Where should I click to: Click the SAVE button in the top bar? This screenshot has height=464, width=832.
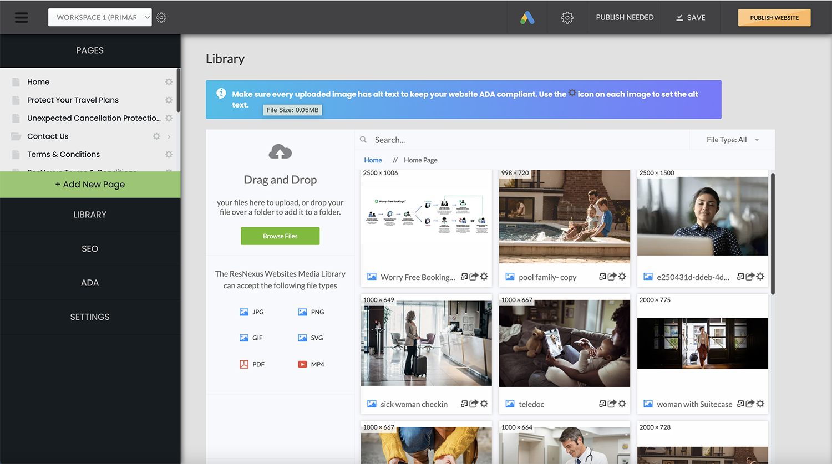691,18
